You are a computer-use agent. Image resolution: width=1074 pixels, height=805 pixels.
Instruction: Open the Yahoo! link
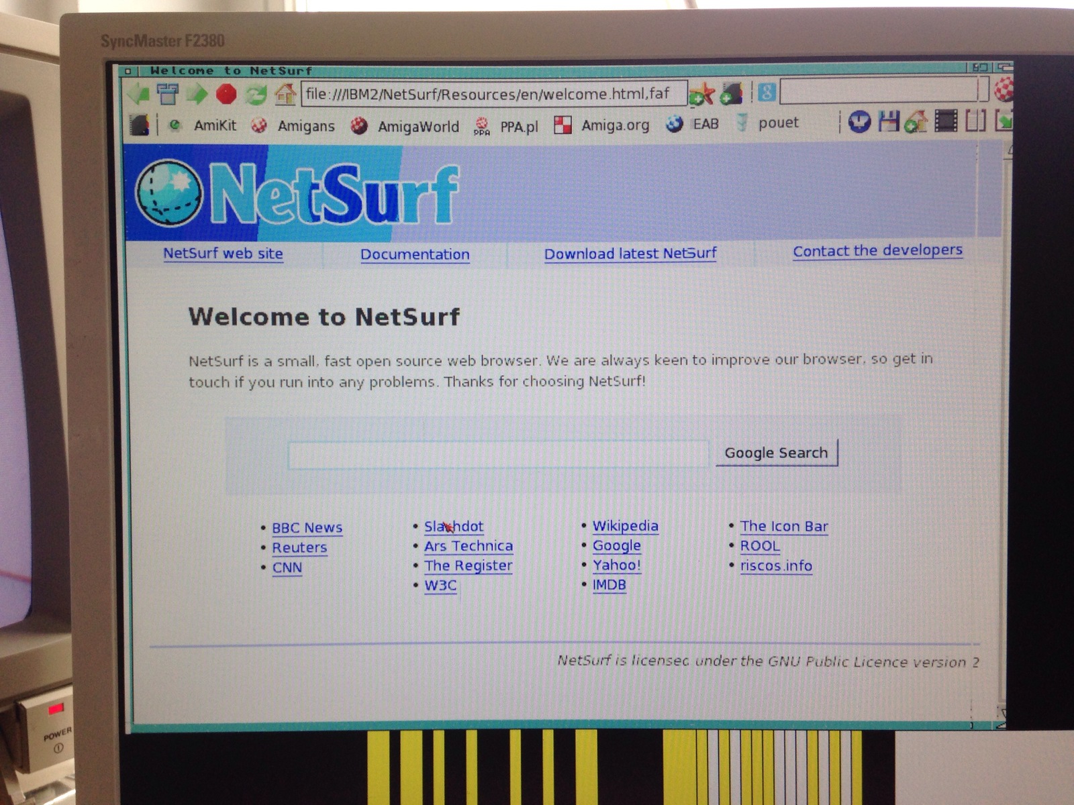(617, 566)
